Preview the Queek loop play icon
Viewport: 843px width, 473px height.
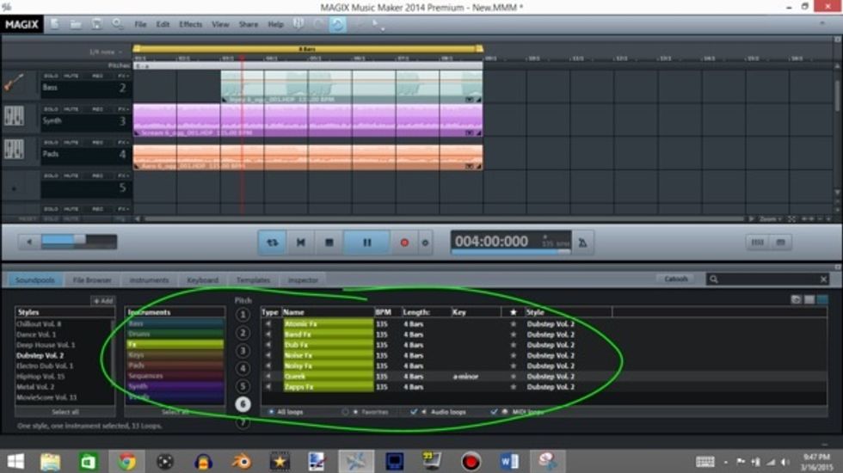point(268,377)
